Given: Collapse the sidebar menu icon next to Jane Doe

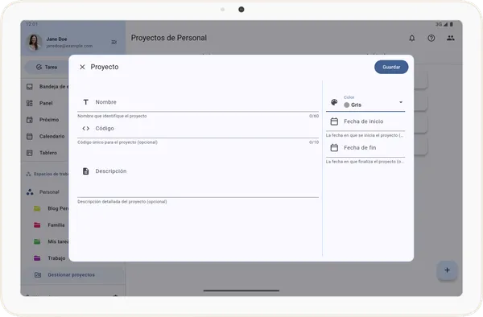Looking at the screenshot, I should point(114,42).
